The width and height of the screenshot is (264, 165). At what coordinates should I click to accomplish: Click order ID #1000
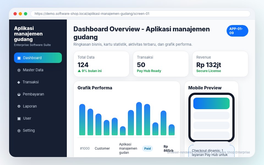[85, 148]
